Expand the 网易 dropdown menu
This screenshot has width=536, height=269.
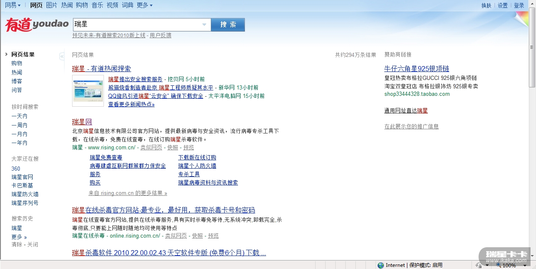[x=13, y=5]
